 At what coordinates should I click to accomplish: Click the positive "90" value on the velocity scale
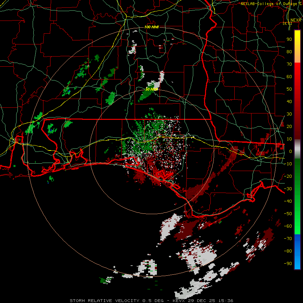(289, 39)
